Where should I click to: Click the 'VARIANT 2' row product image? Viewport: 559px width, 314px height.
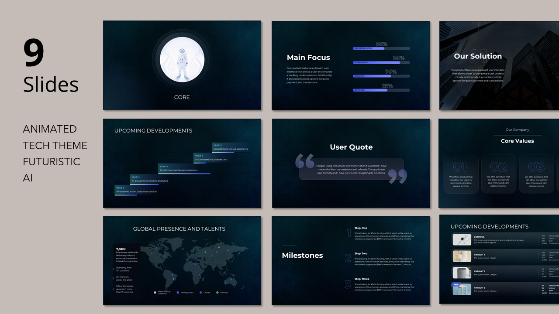[462, 273]
